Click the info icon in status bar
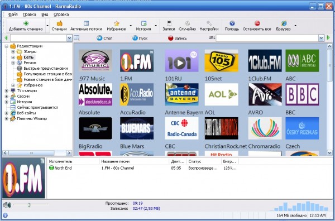 tap(6, 215)
